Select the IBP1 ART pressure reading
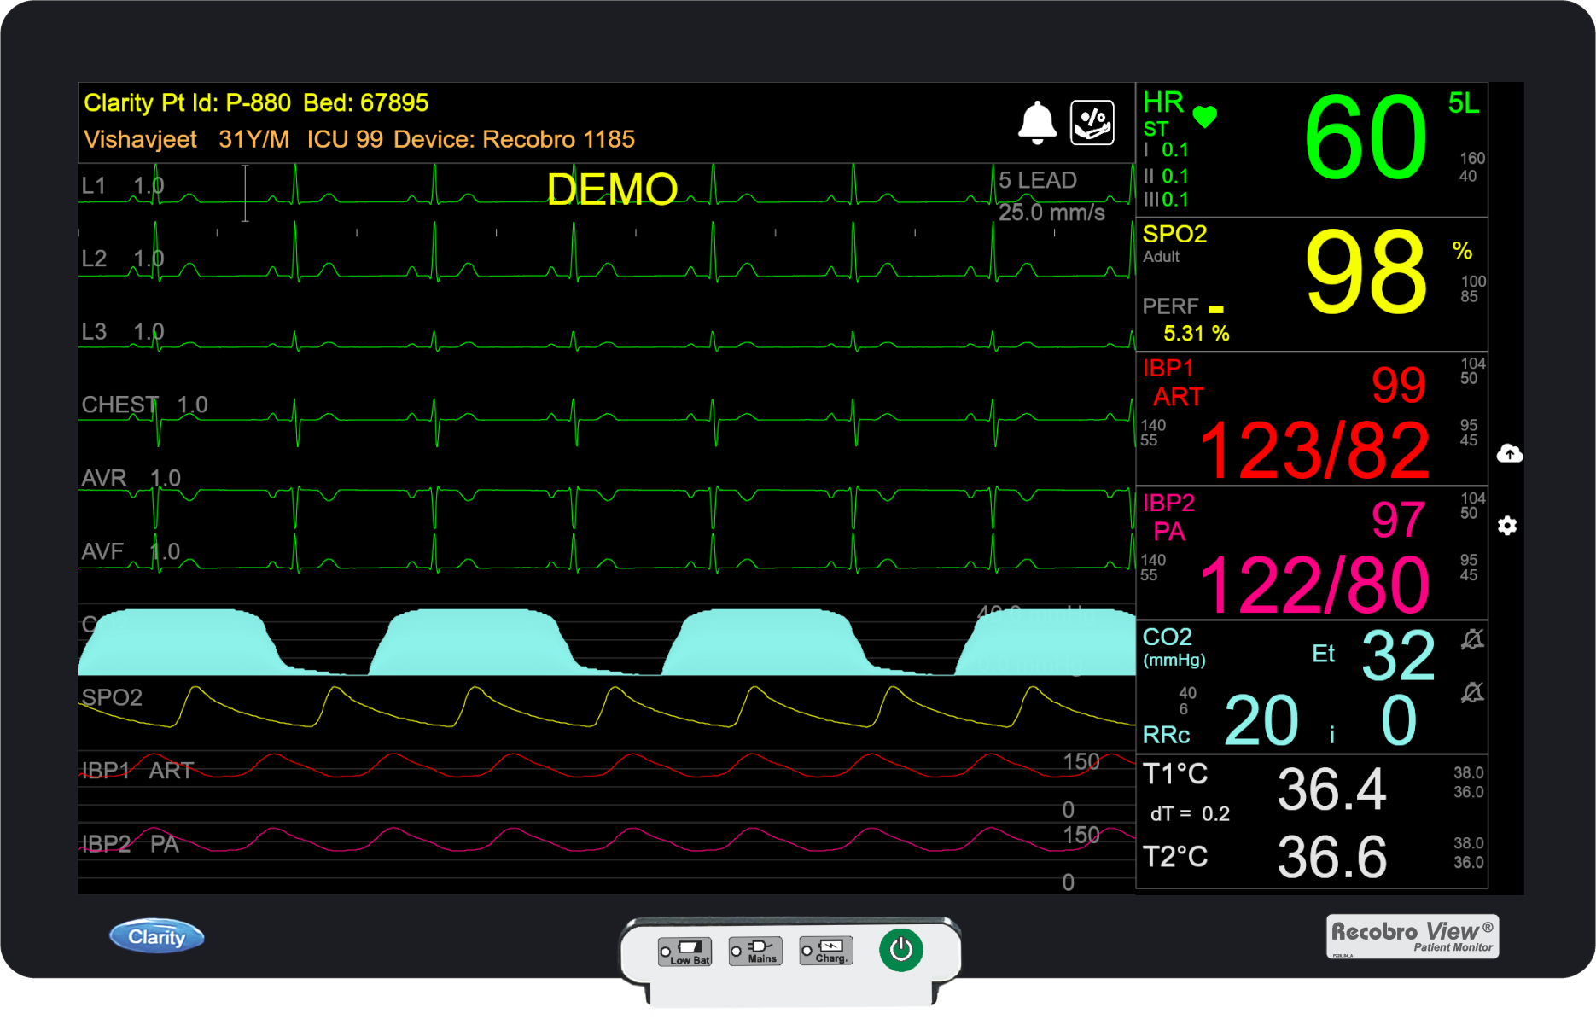Viewport: 1596px width, 1019px height. (x=1313, y=451)
